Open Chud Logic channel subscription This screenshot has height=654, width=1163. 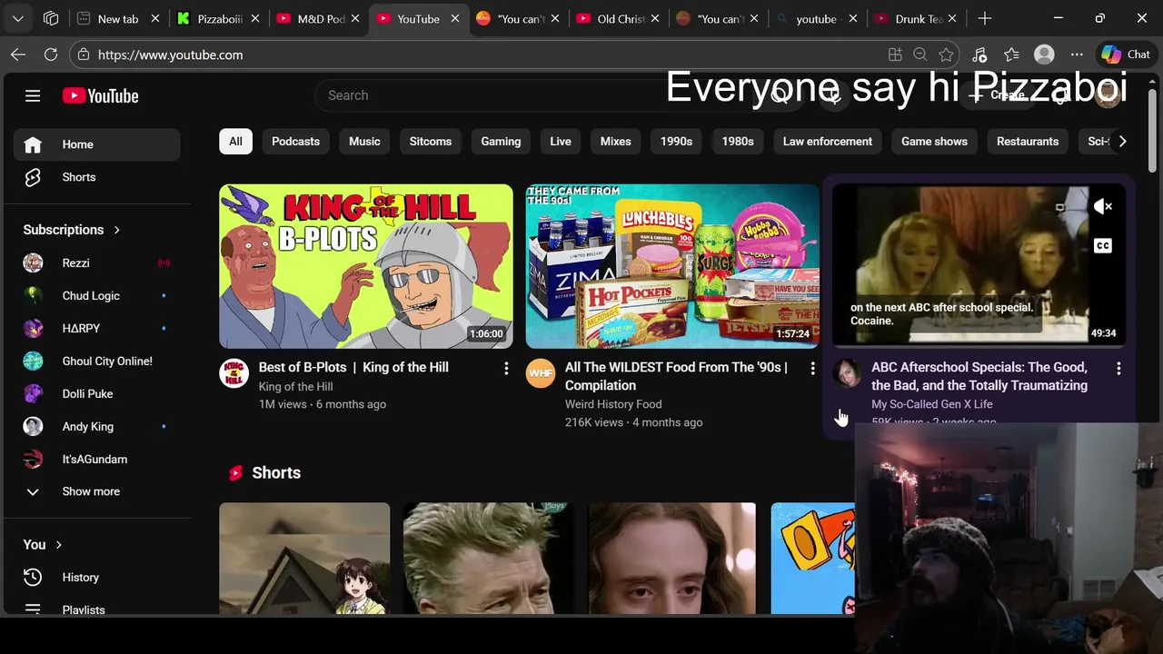pyautogui.click(x=96, y=295)
